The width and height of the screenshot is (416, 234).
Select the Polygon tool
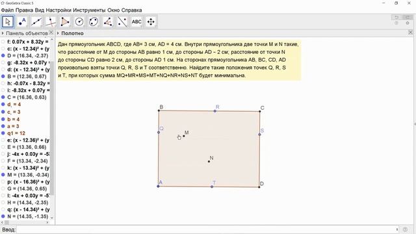[x=65, y=21]
